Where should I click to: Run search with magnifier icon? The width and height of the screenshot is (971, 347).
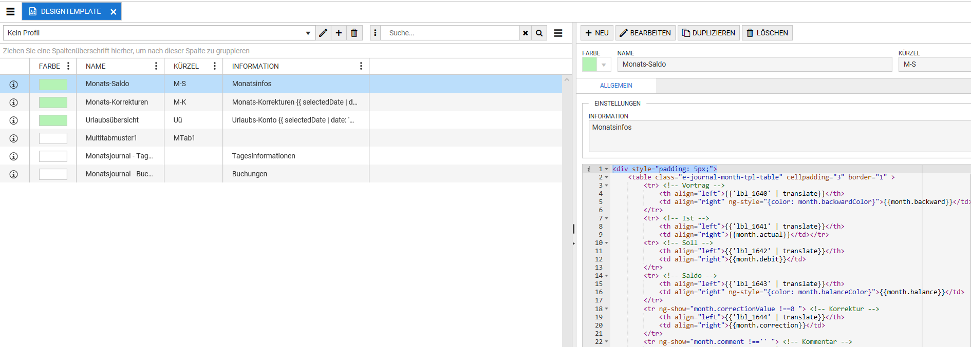pos(539,33)
